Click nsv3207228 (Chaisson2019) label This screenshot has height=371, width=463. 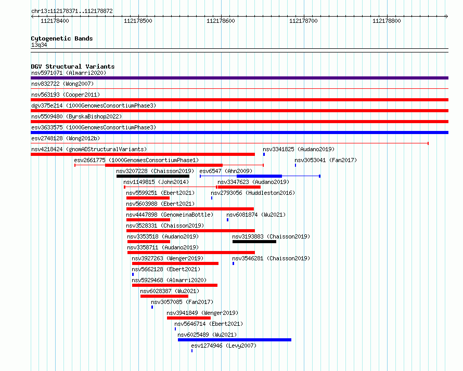[x=155, y=171]
